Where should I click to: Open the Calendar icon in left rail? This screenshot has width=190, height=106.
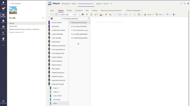(x=3, y=27)
